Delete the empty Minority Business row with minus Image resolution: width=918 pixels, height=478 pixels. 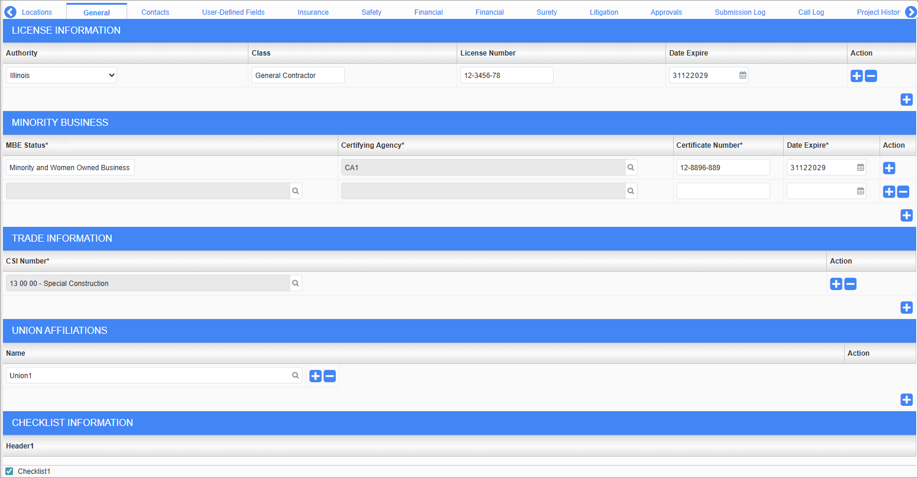(x=903, y=191)
